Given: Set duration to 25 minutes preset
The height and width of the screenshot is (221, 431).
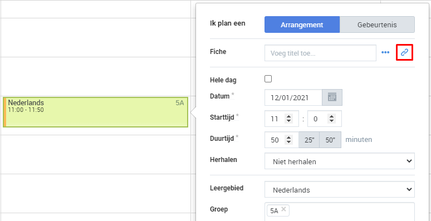Looking at the screenshot, I should coord(309,140).
